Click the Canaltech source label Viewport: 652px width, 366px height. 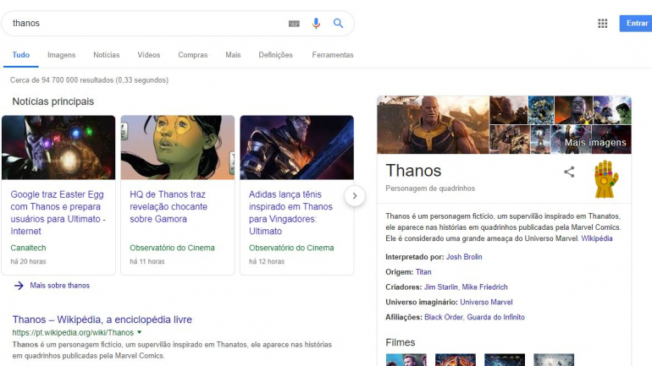point(28,248)
